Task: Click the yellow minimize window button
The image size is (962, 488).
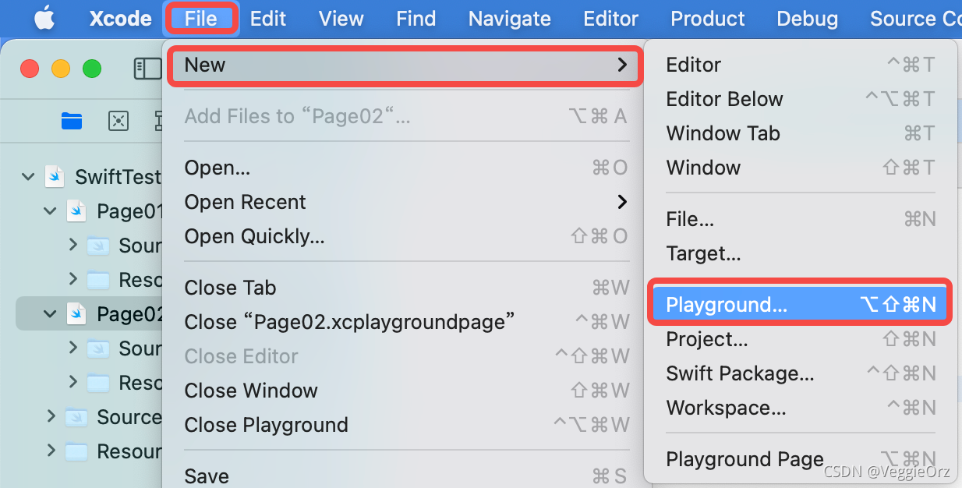Action: 61,69
